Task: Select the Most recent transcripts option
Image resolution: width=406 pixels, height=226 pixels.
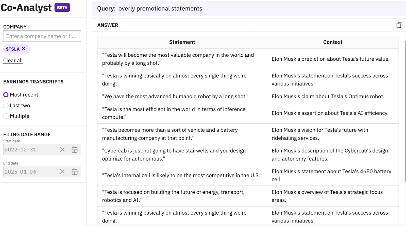Action: (x=6, y=95)
